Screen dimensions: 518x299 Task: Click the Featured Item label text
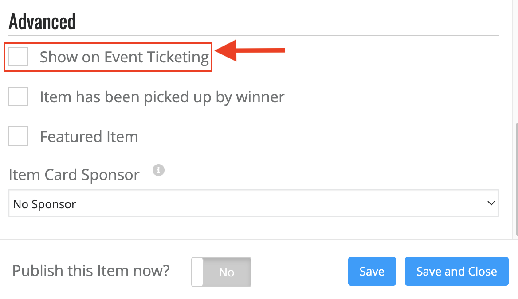point(89,137)
